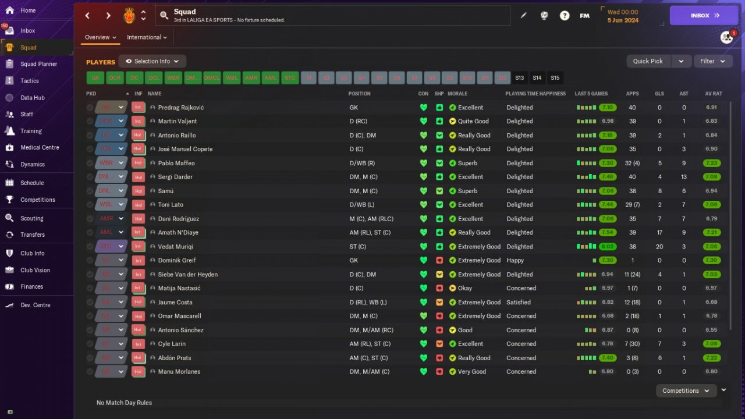This screenshot has height=419, width=745.
Task: Click the pencil edit icon
Action: click(523, 16)
